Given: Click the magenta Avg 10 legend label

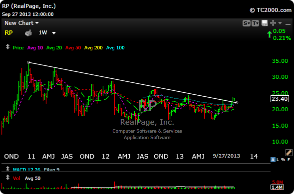Looking at the screenshot, I should (35, 48).
